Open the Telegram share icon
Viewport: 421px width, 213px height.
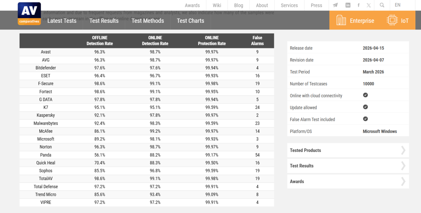pyautogui.click(x=335, y=5)
